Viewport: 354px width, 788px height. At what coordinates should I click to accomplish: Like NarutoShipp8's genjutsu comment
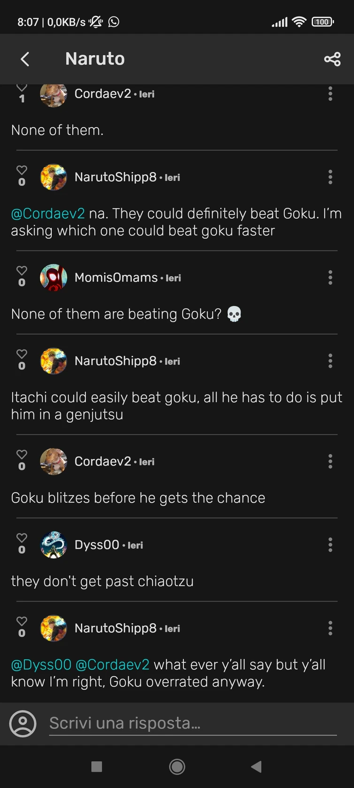[x=22, y=355]
